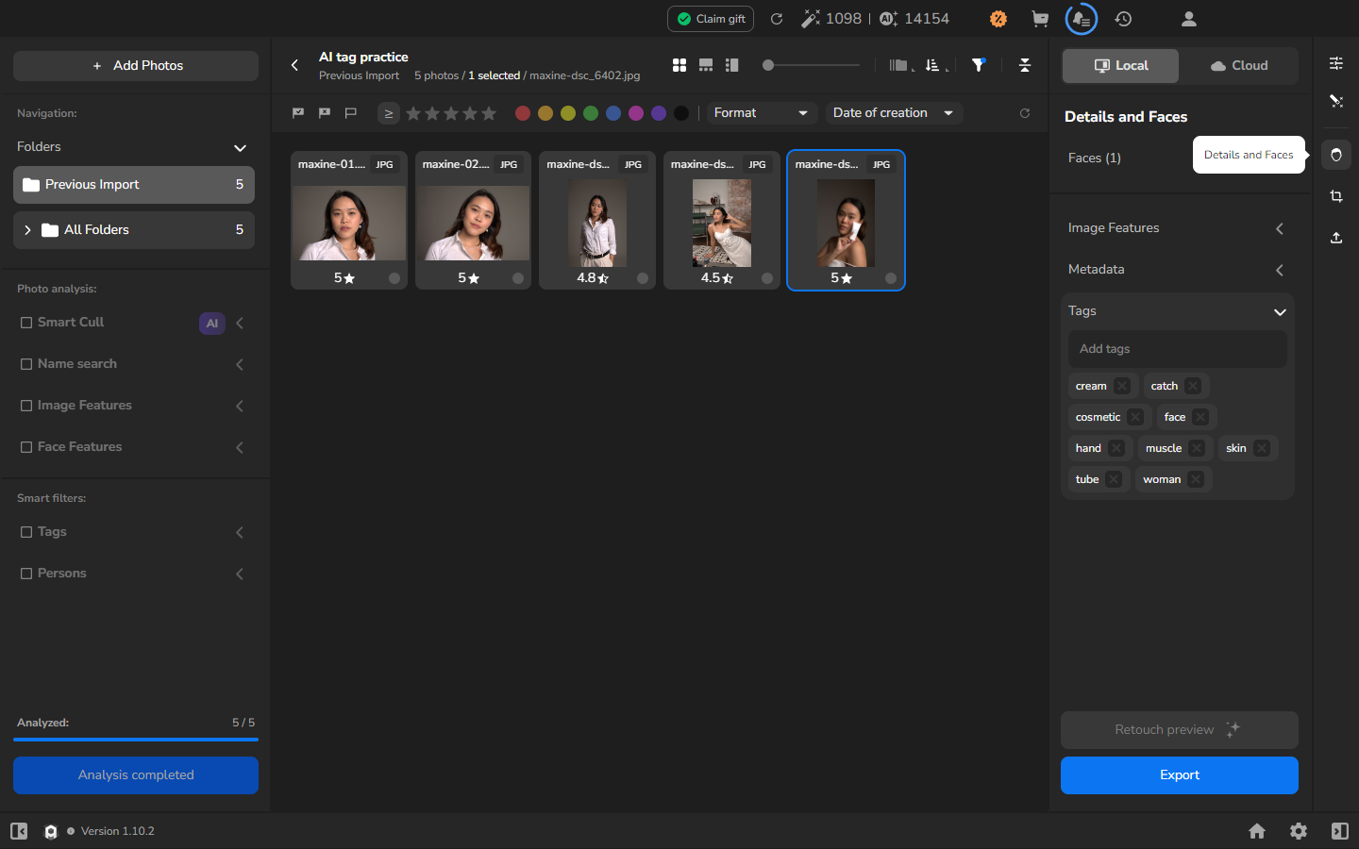The width and height of the screenshot is (1359, 849).
Task: Open the Faces (1) entry
Action: 1095,158
